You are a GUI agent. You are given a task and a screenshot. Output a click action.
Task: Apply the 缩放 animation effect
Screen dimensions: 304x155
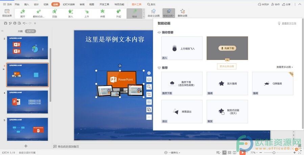click(x=135, y=13)
